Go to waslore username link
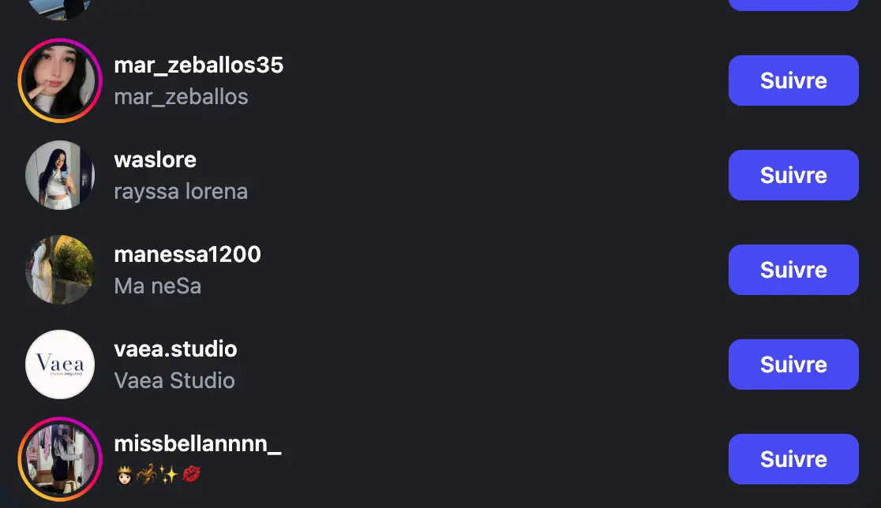 (x=155, y=160)
